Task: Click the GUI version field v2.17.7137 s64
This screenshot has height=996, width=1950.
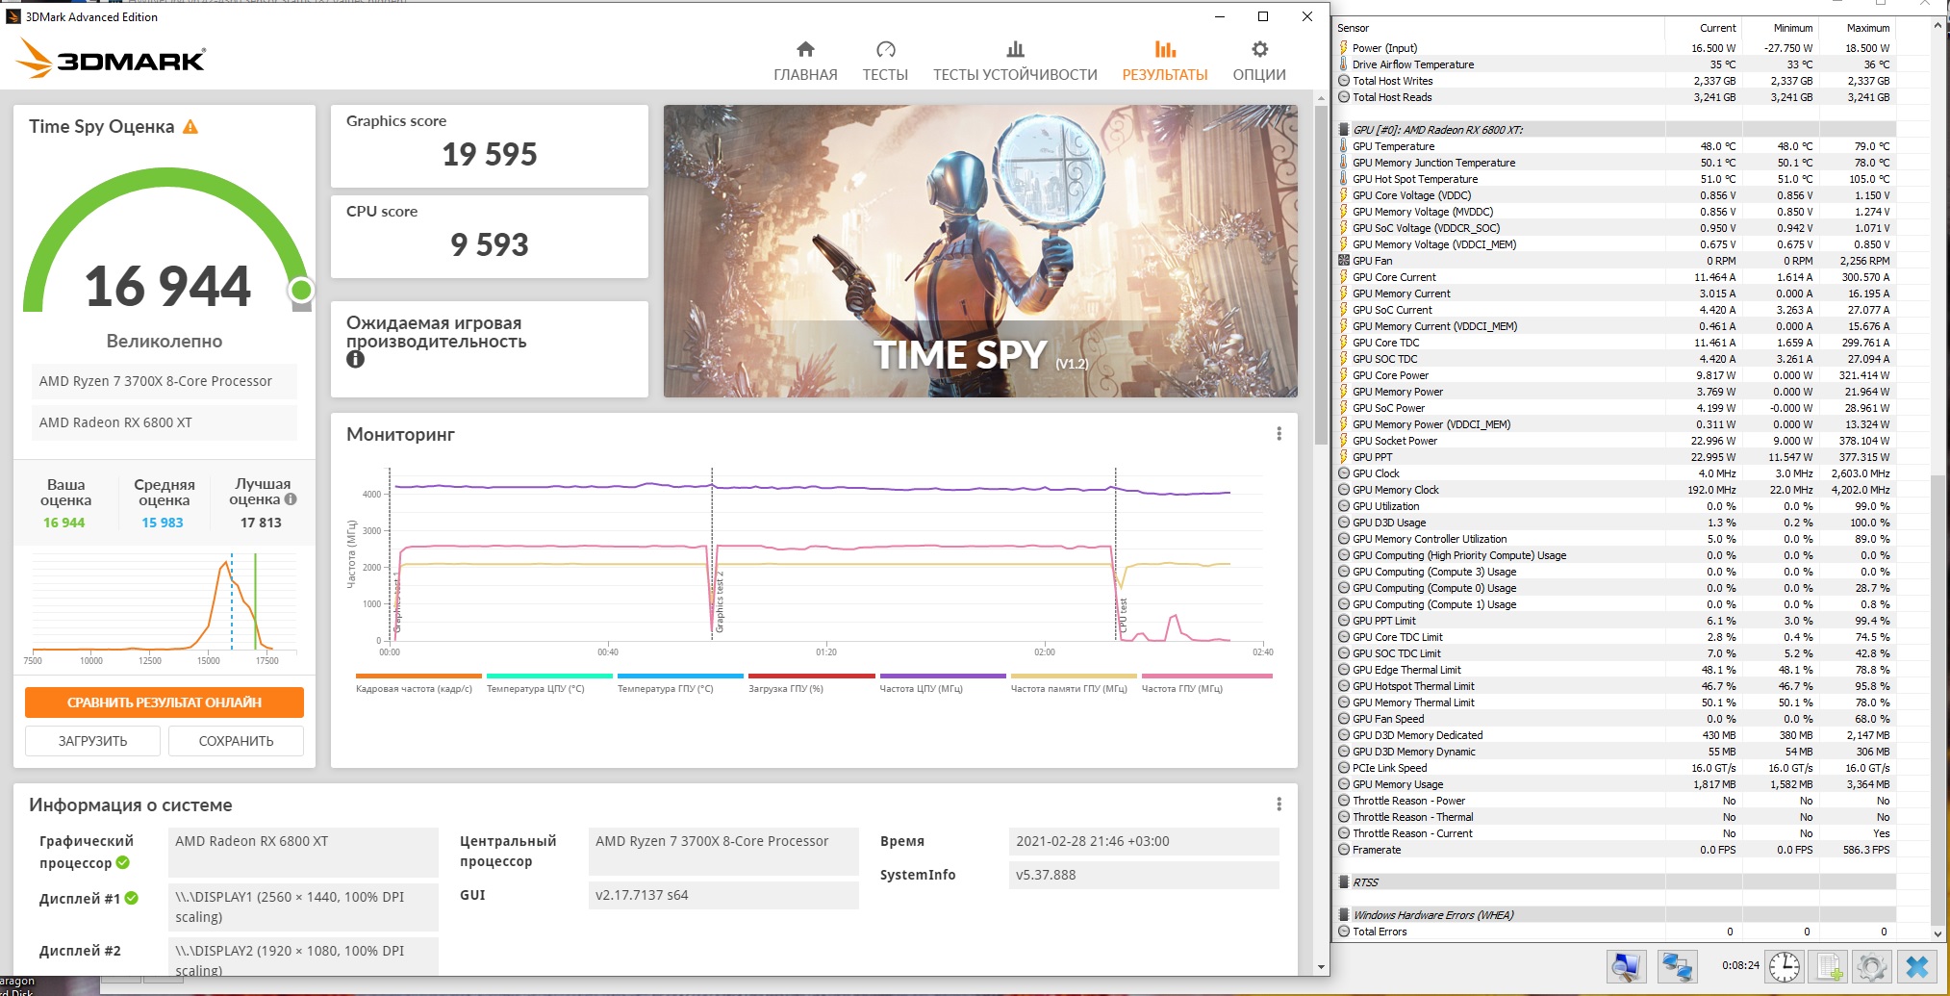Action: [x=723, y=895]
